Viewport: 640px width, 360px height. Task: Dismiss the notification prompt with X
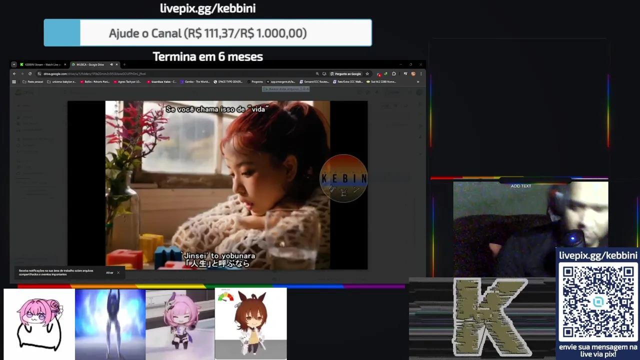pyautogui.click(x=118, y=272)
